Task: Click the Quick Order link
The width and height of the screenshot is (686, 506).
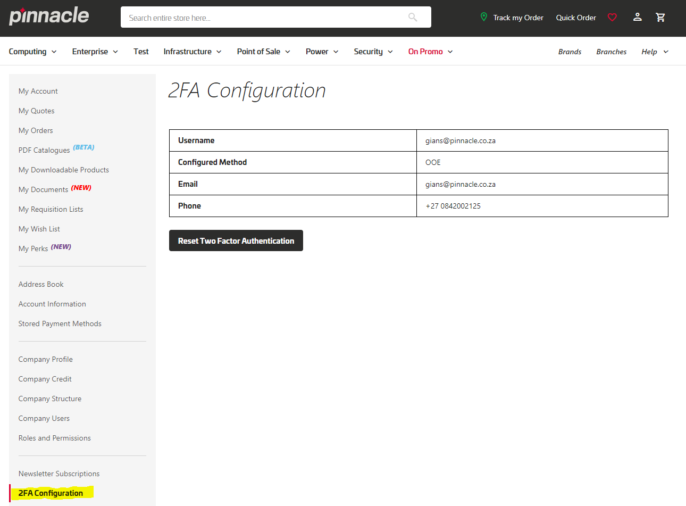Action: [x=576, y=18]
